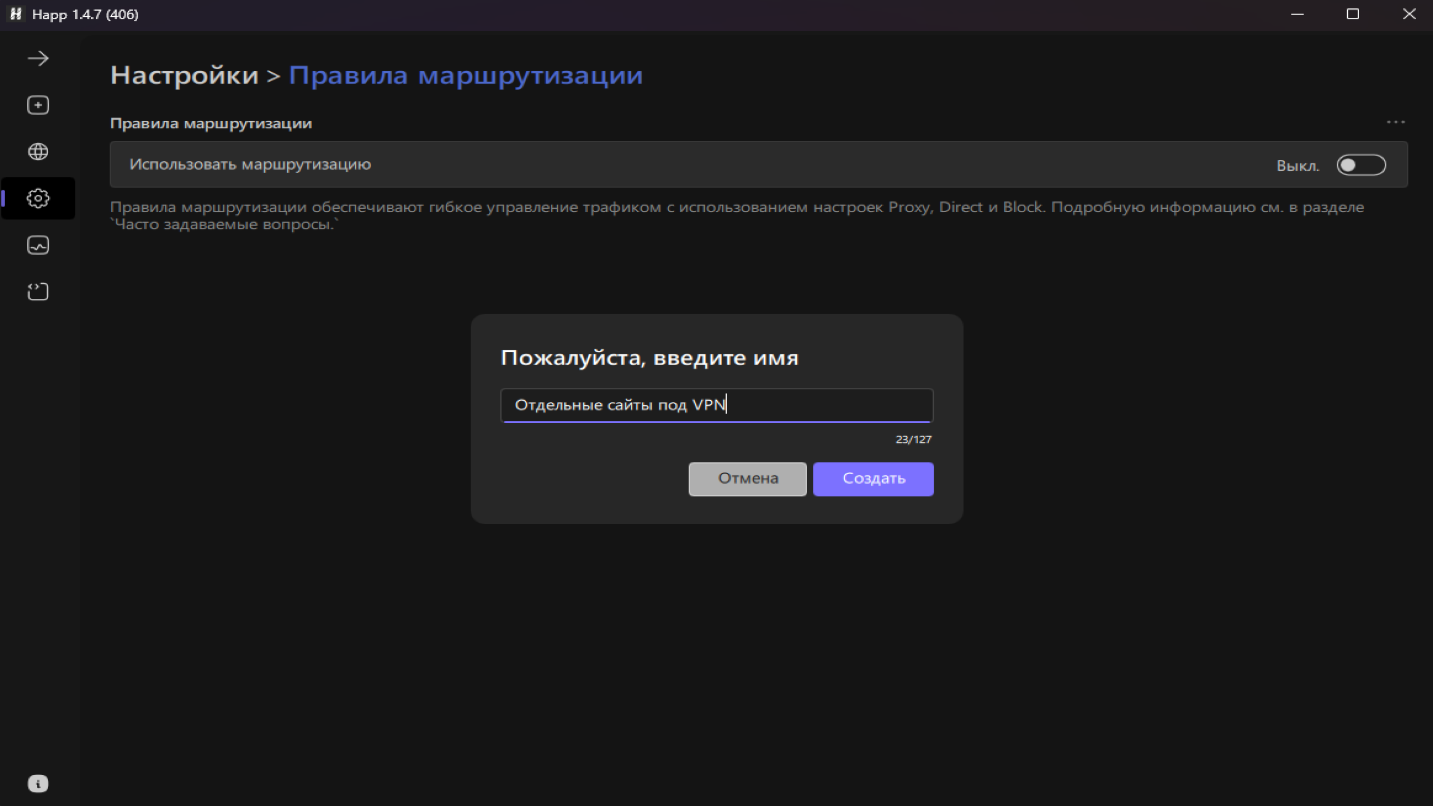This screenshot has height=806, width=1433.
Task: Open the add subscription icon in sidebar
Action: 38,105
